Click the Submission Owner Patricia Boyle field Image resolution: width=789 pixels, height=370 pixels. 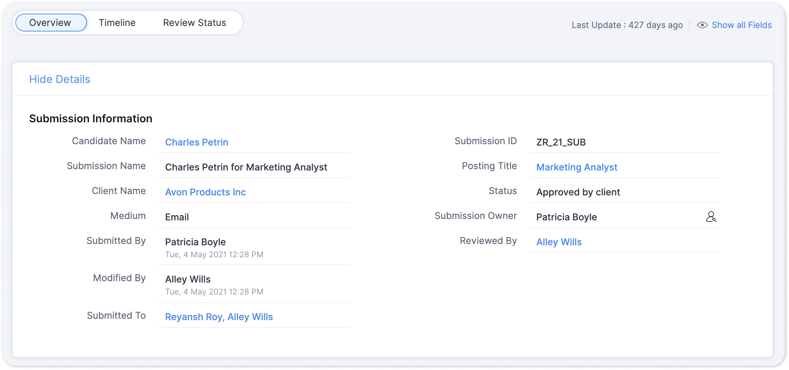pos(566,217)
